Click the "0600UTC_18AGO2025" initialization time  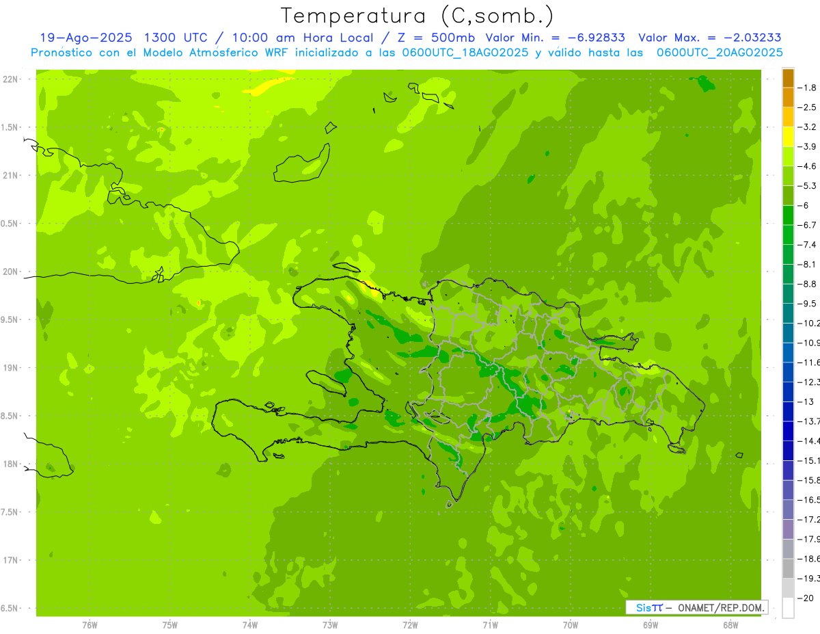[463, 53]
